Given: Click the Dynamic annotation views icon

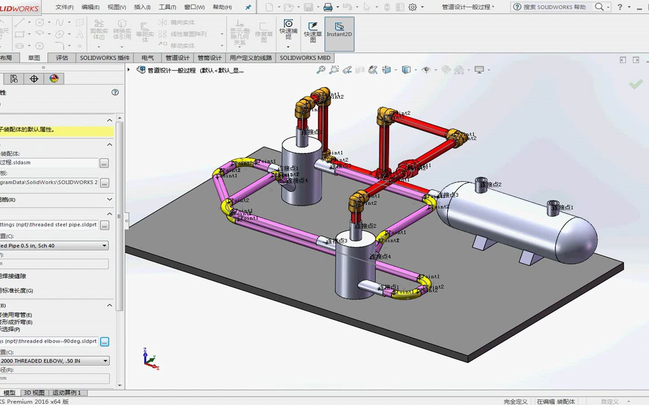Looking at the screenshot, I should 373,70.
